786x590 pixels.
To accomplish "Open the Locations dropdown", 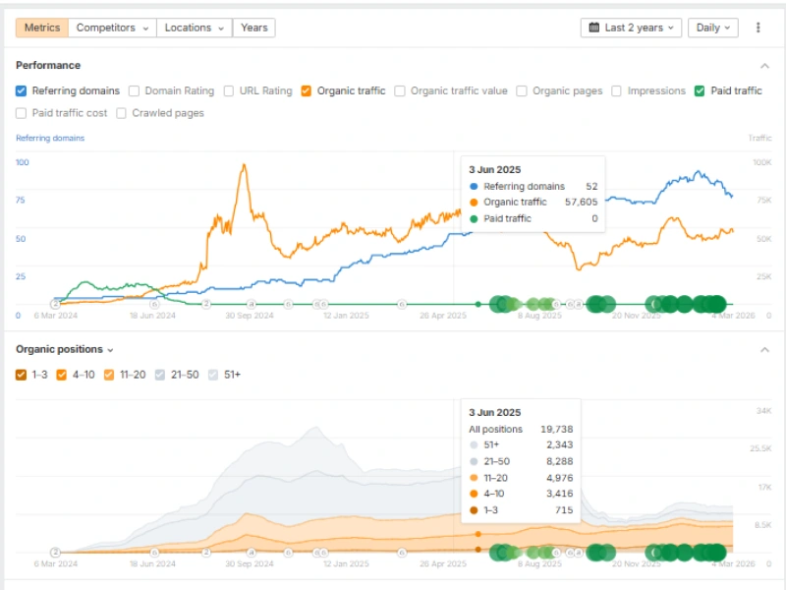I will pos(194,28).
